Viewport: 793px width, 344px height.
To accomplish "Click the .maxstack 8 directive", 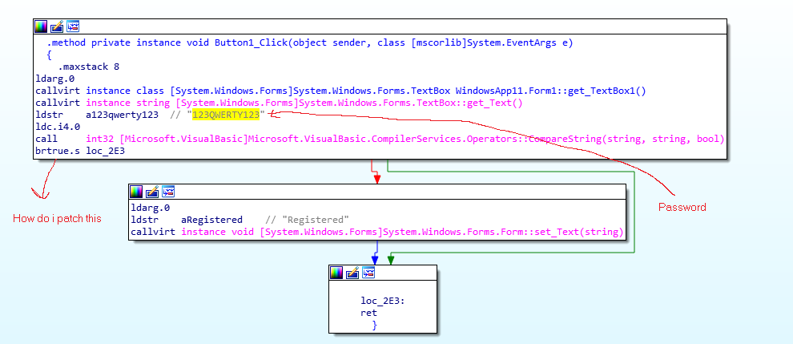I will [x=88, y=67].
